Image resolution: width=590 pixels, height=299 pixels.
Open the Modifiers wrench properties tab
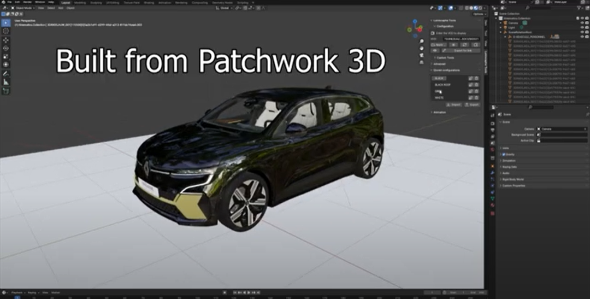[493, 173]
